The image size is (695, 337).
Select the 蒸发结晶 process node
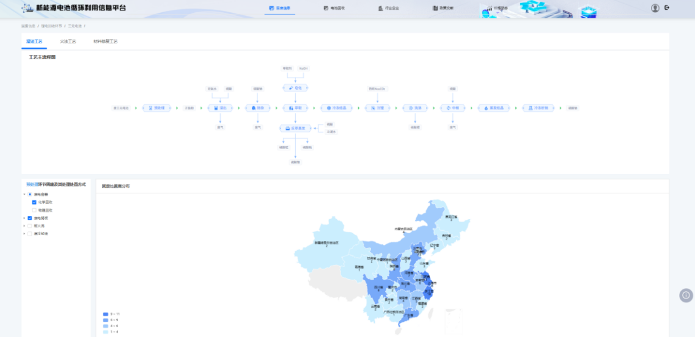(493, 108)
